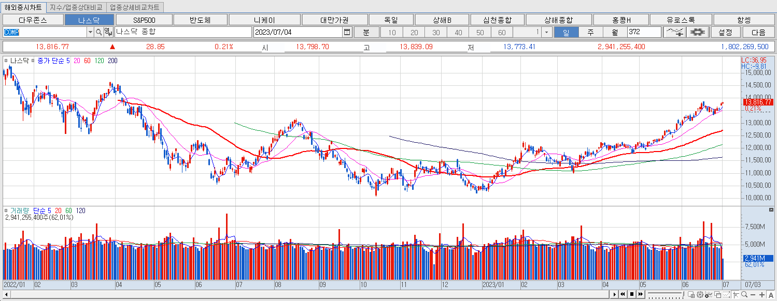Click the overlapping-chart compare icon in bottom toolbar
Screen dimensions: 777x301
(x=717, y=295)
